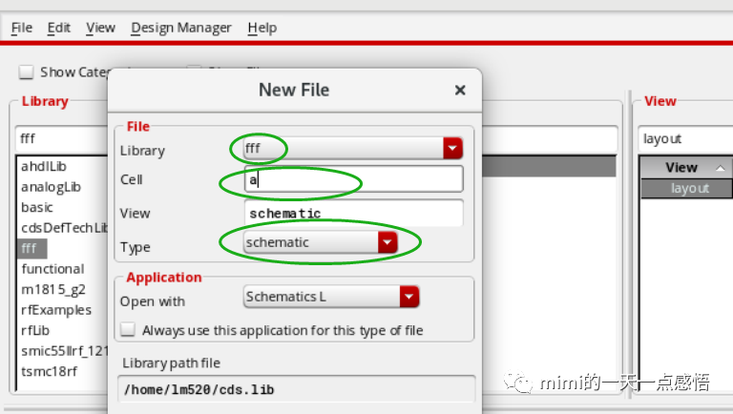The image size is (733, 414).
Task: Select functional in the Library list
Action: coord(52,269)
